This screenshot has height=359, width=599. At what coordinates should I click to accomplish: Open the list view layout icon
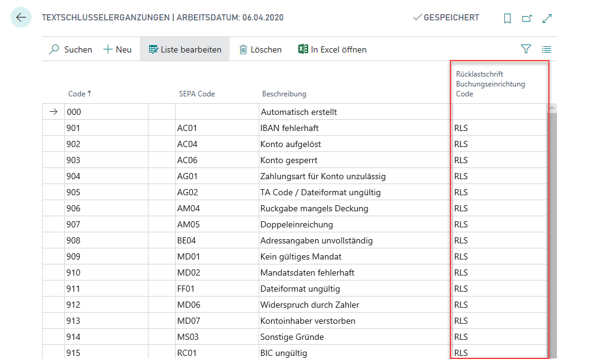pyautogui.click(x=546, y=49)
